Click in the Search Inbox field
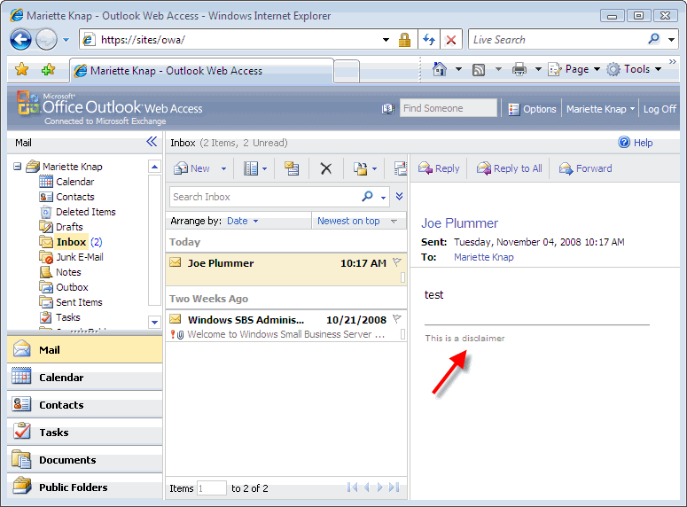 click(x=265, y=197)
